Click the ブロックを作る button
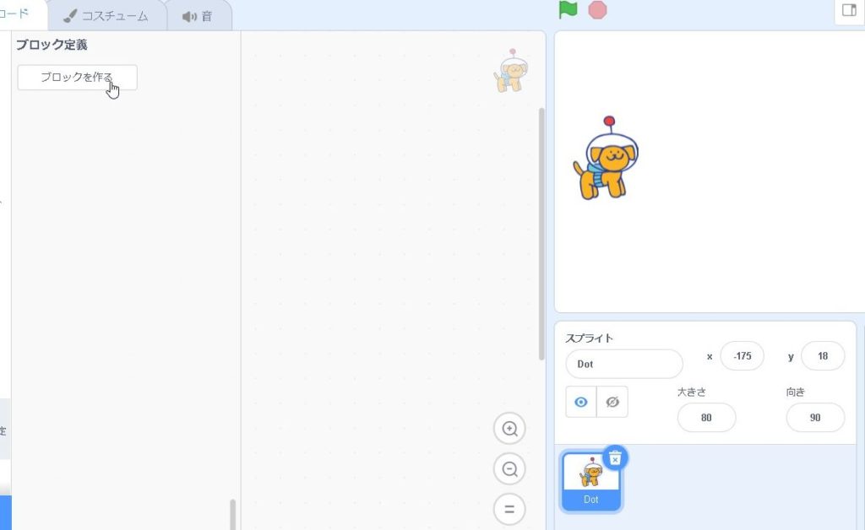 [77, 78]
